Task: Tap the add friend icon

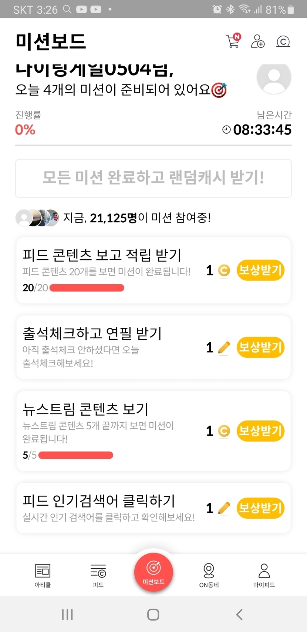Action: [257, 41]
